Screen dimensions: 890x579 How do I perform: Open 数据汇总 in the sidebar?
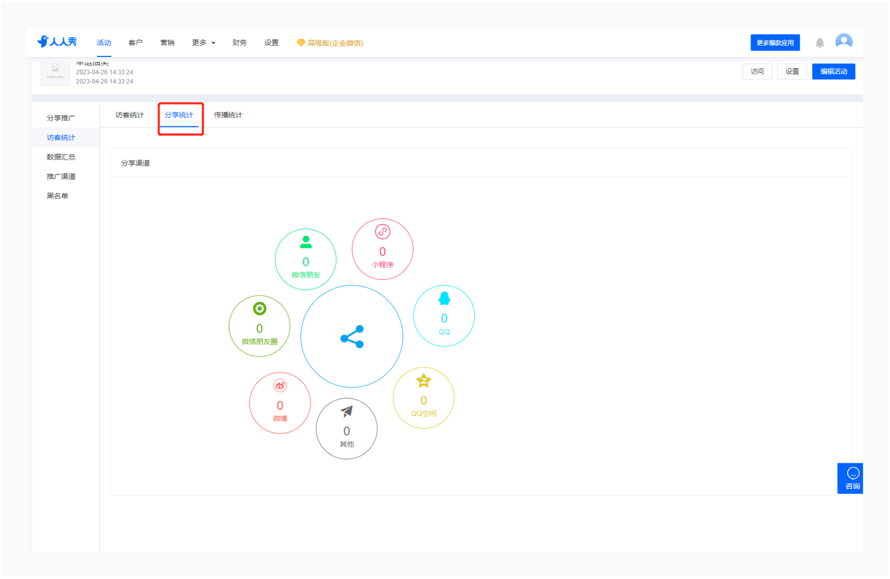(61, 157)
